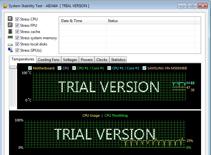The width and height of the screenshot is (211, 155).
Task: Click the FPU icon beside Stress FPU
Action: tap(10, 26)
